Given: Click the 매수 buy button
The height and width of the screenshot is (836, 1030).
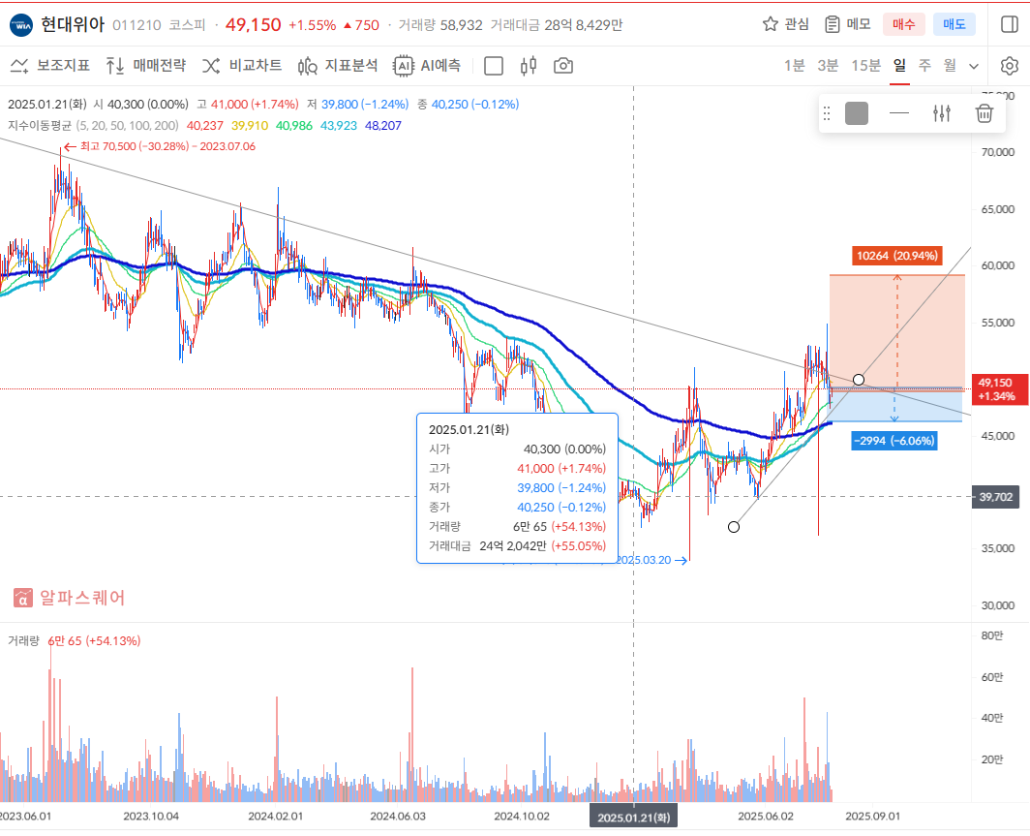Looking at the screenshot, I should click(903, 24).
